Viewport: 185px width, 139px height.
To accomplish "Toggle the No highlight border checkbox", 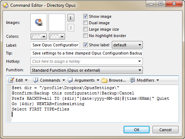I will click(x=85, y=36).
